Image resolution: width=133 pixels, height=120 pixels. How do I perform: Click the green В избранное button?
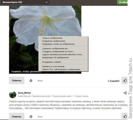point(122,2)
